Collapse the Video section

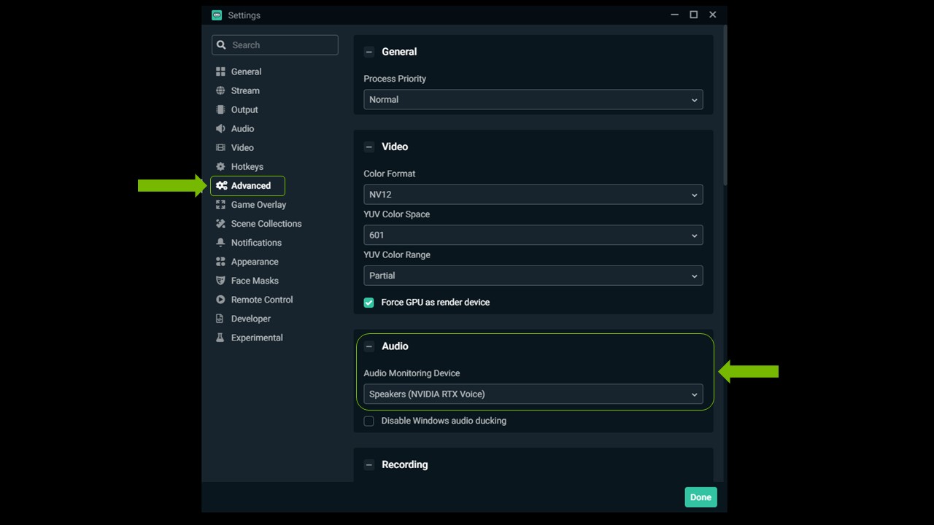369,147
